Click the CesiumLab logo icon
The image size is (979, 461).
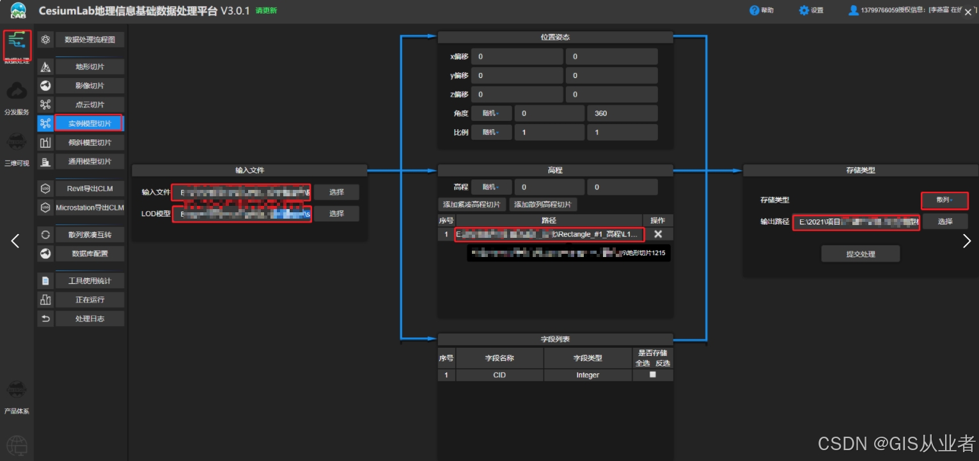coord(17,11)
